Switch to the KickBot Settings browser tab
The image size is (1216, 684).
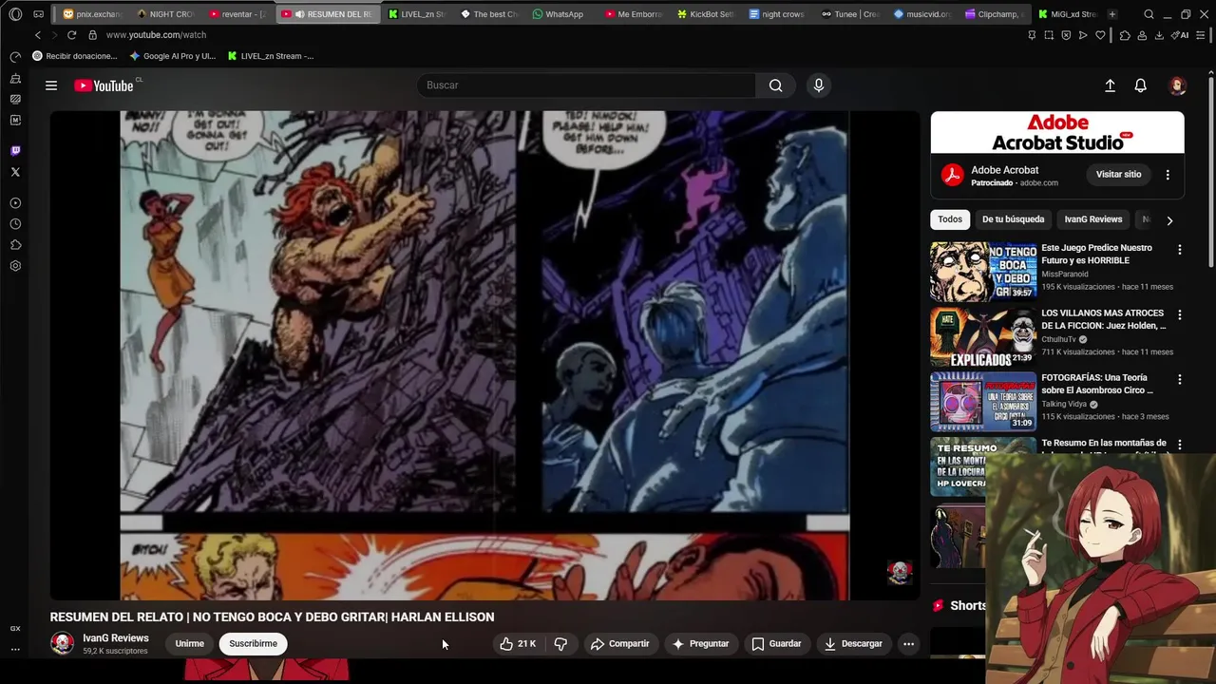pos(706,14)
